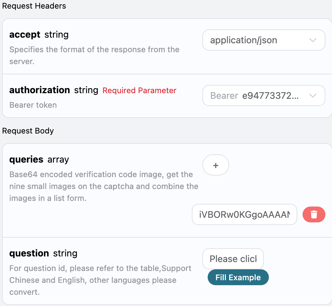
Task: Click the plus icon to add a query
Action: 216,165
